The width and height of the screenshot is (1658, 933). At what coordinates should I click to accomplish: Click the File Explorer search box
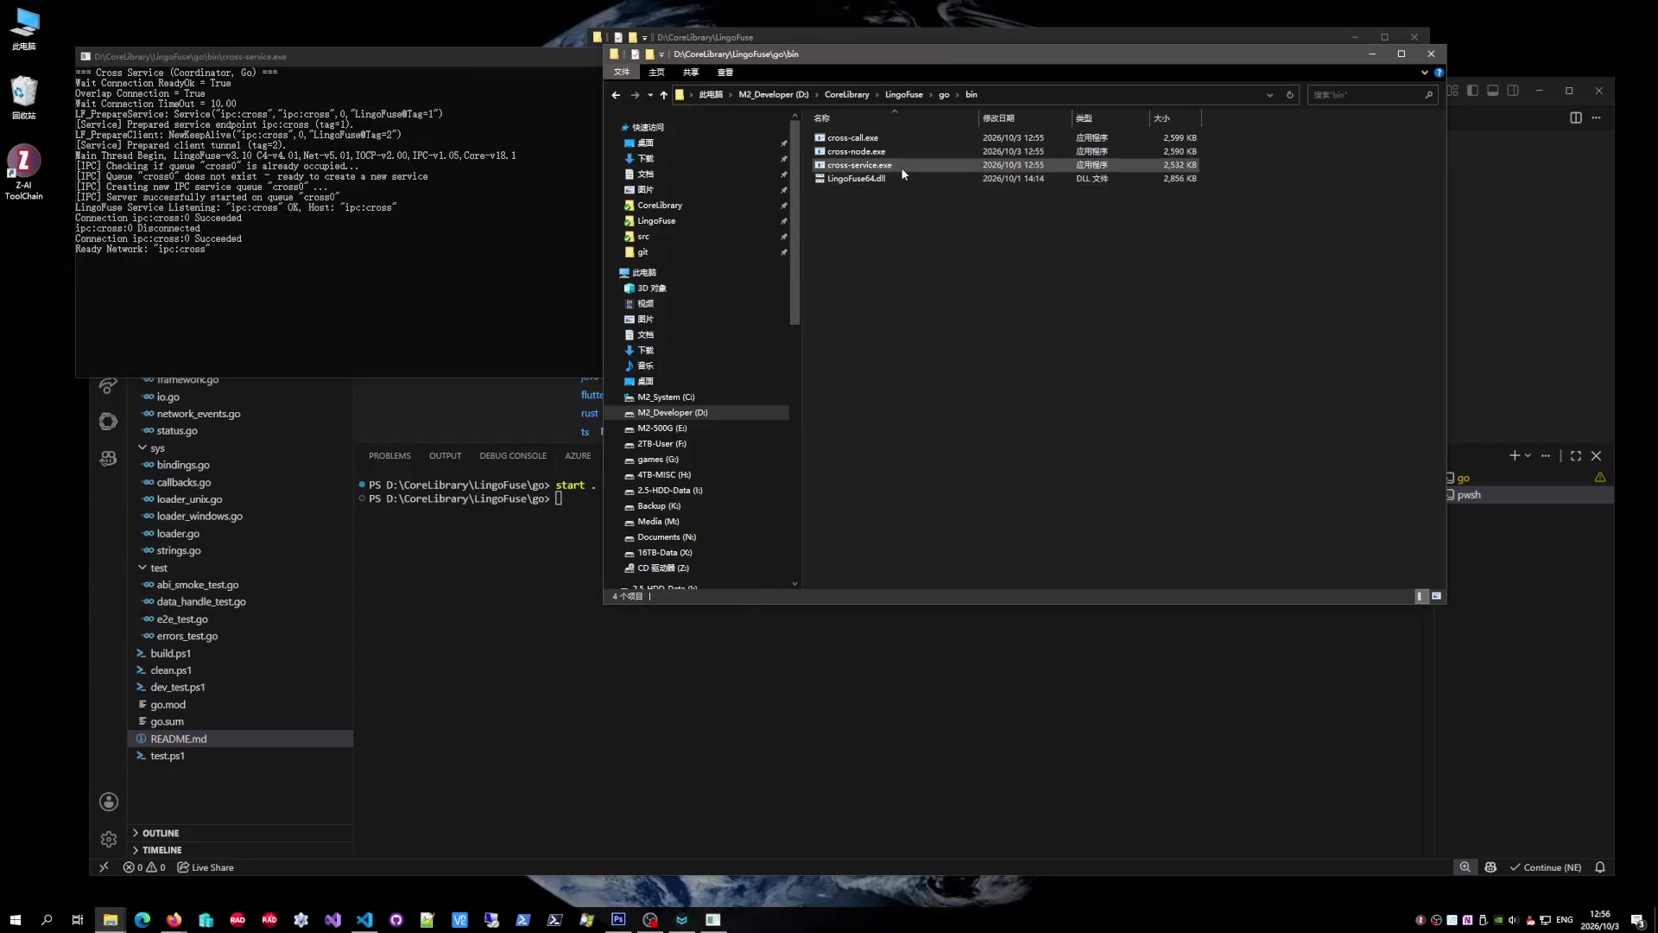tap(1372, 95)
